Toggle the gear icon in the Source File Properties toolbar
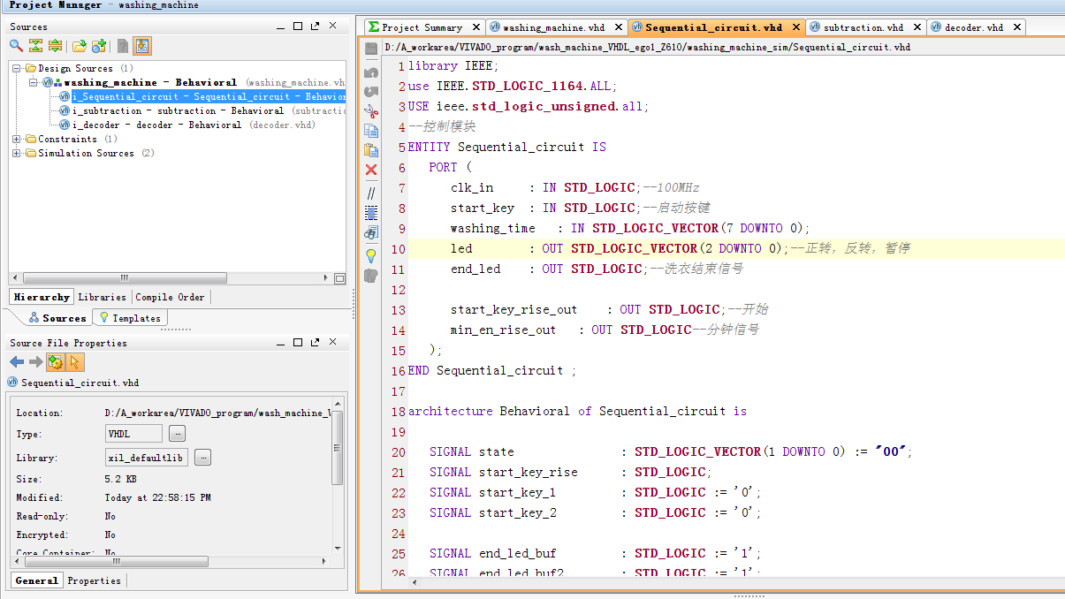Screen dimensions: 1065x599 [x=55, y=362]
